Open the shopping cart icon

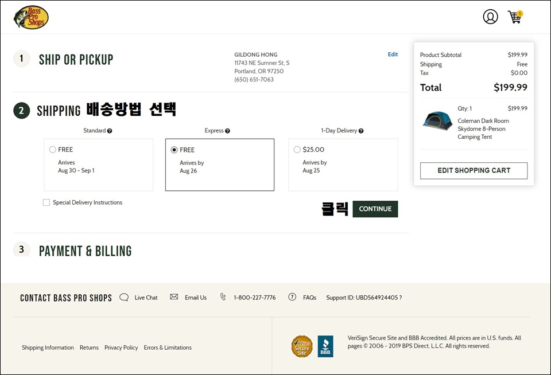pos(515,17)
